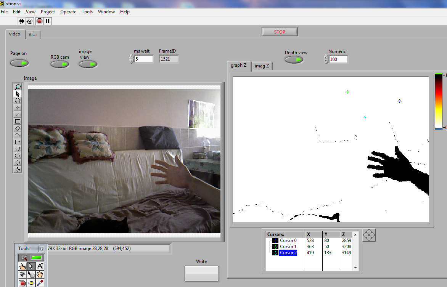This screenshot has width=447, height=287.
Task: Click the Write button
Action: [201, 273]
